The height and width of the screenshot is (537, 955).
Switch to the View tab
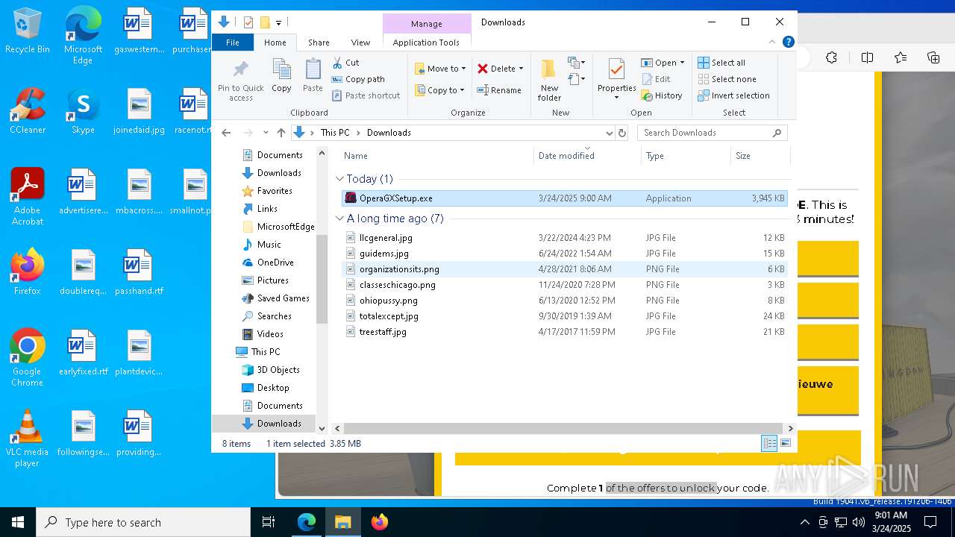click(x=360, y=43)
